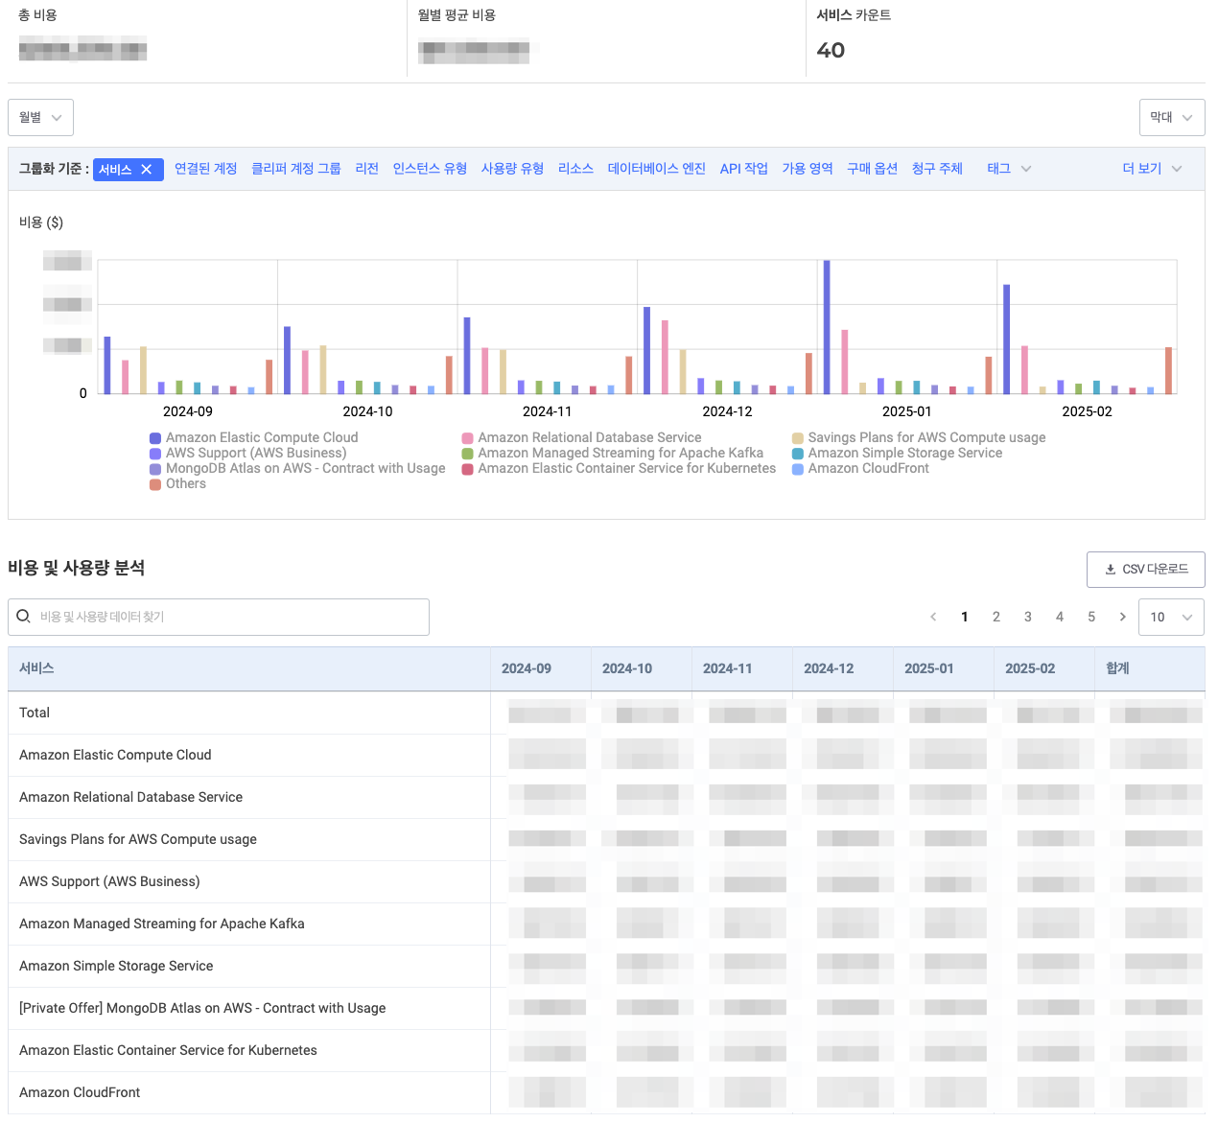Image resolution: width=1218 pixels, height=1123 pixels.
Task: Toggle AWS Support (AWS Business) legend entry
Action: coord(247,454)
